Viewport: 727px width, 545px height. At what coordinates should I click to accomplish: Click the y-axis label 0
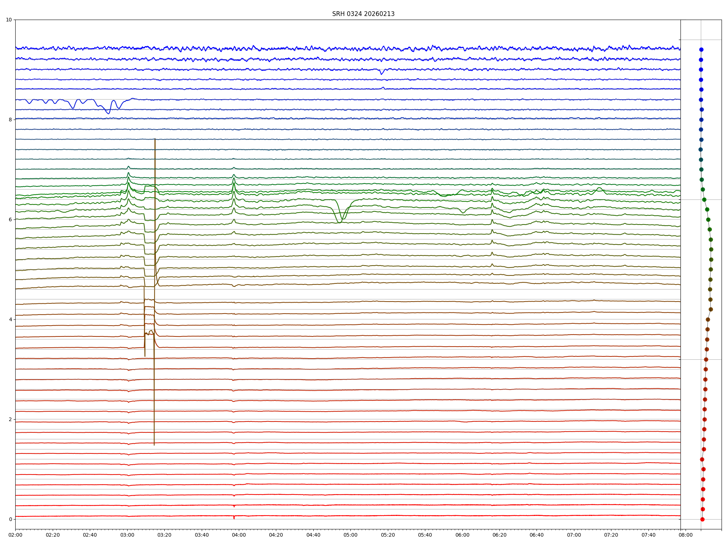point(10,519)
